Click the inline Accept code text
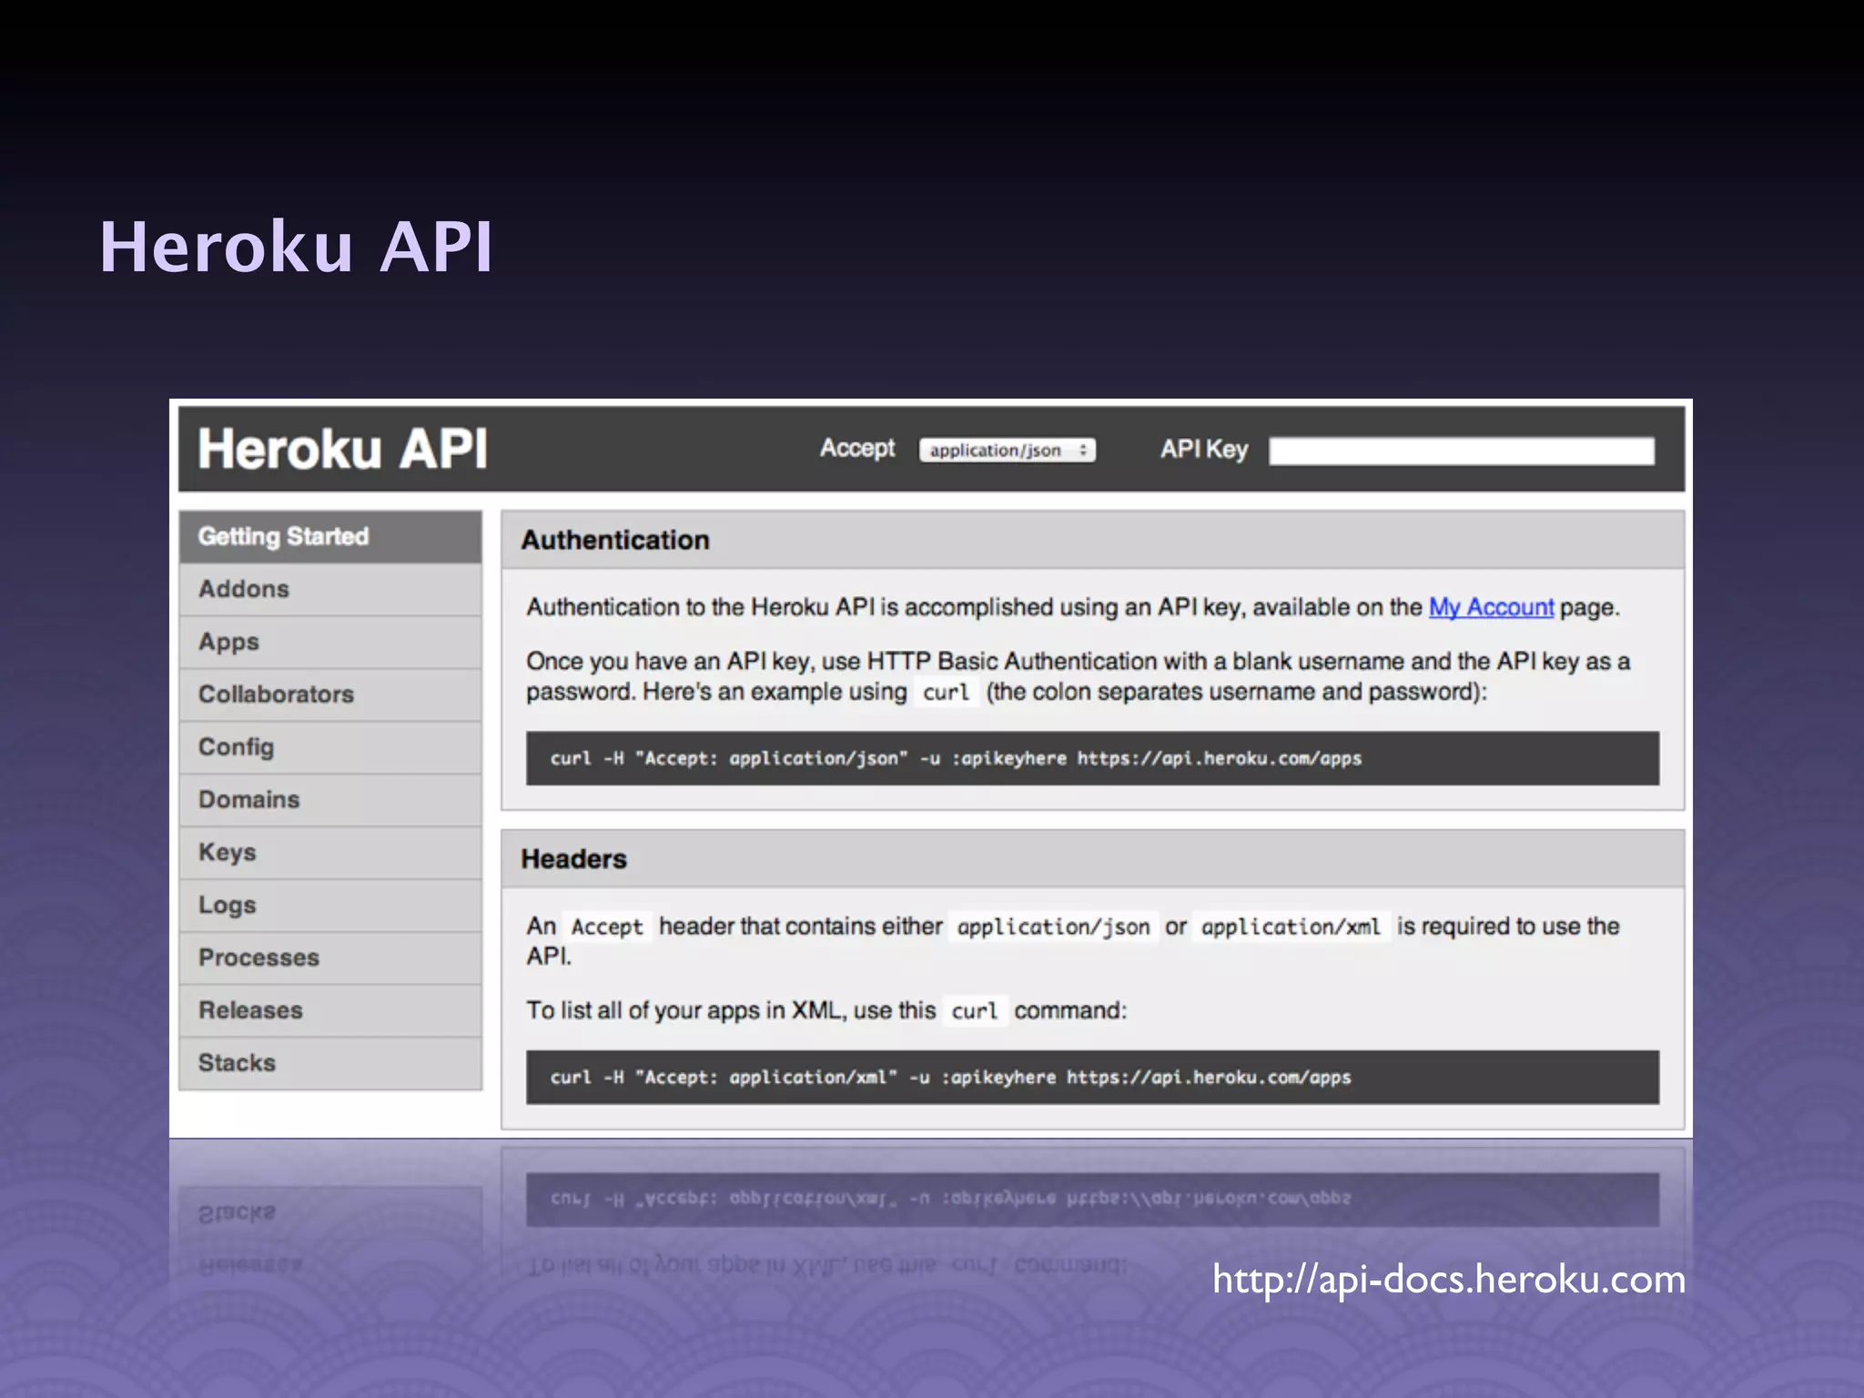This screenshot has height=1398, width=1864. click(607, 927)
